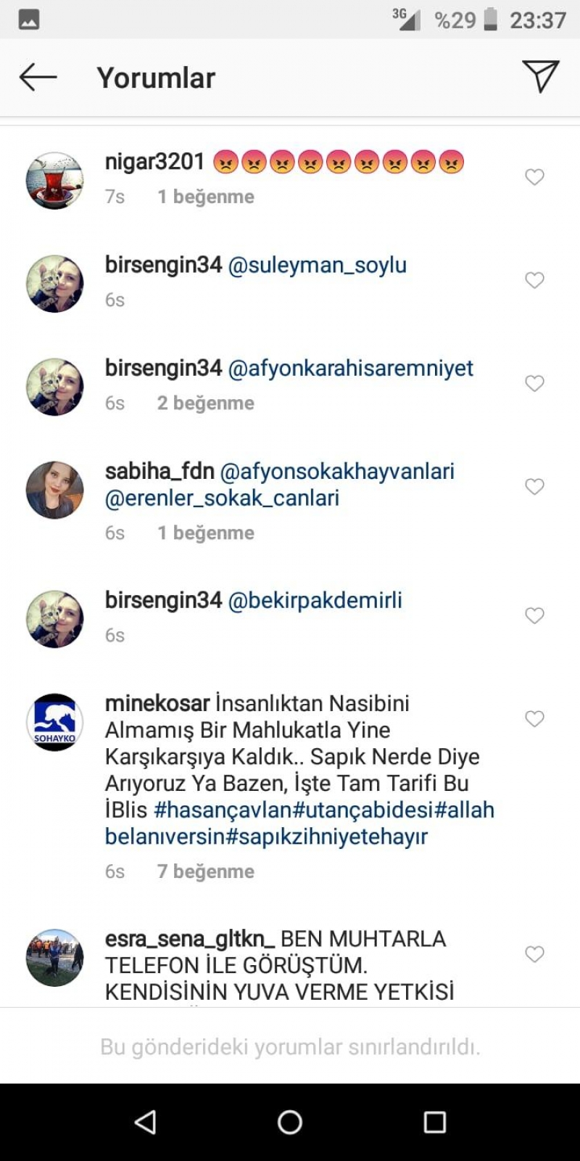The height and width of the screenshot is (1161, 580).
Task: Like esra_sena_gltkn_'s comment
Action: pyautogui.click(x=534, y=954)
